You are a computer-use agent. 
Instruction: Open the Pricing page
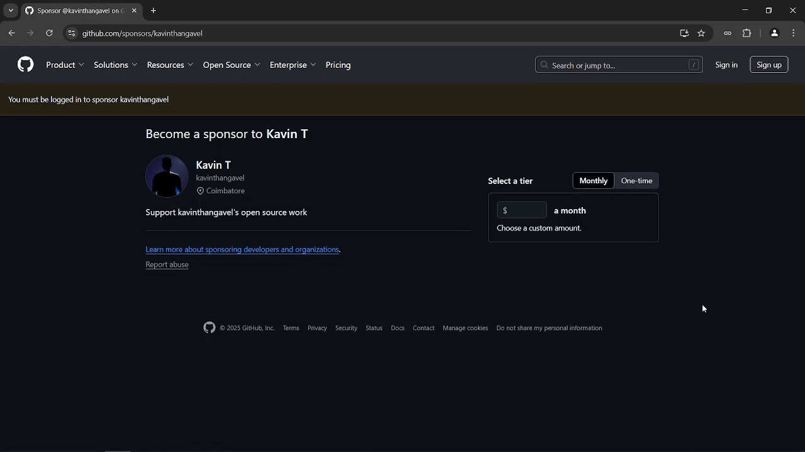[x=338, y=65]
